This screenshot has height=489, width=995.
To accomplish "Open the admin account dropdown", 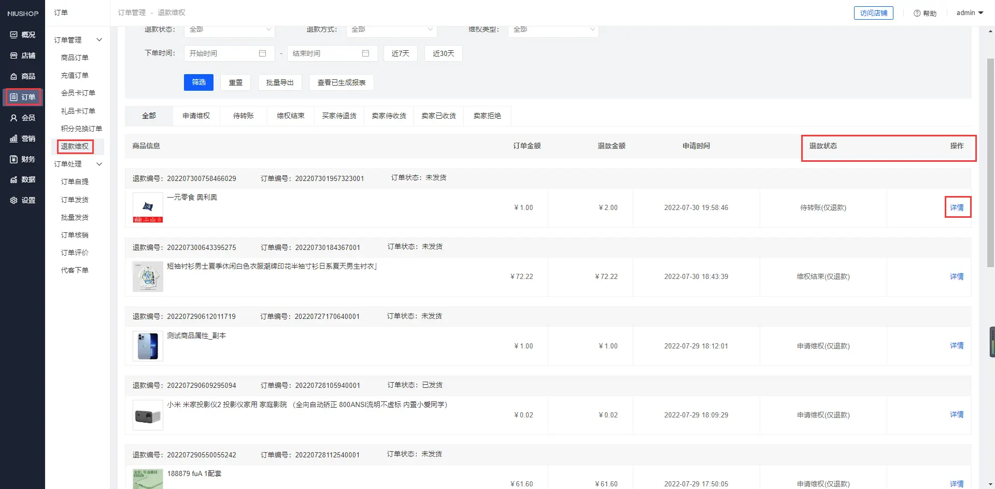I will click(969, 13).
